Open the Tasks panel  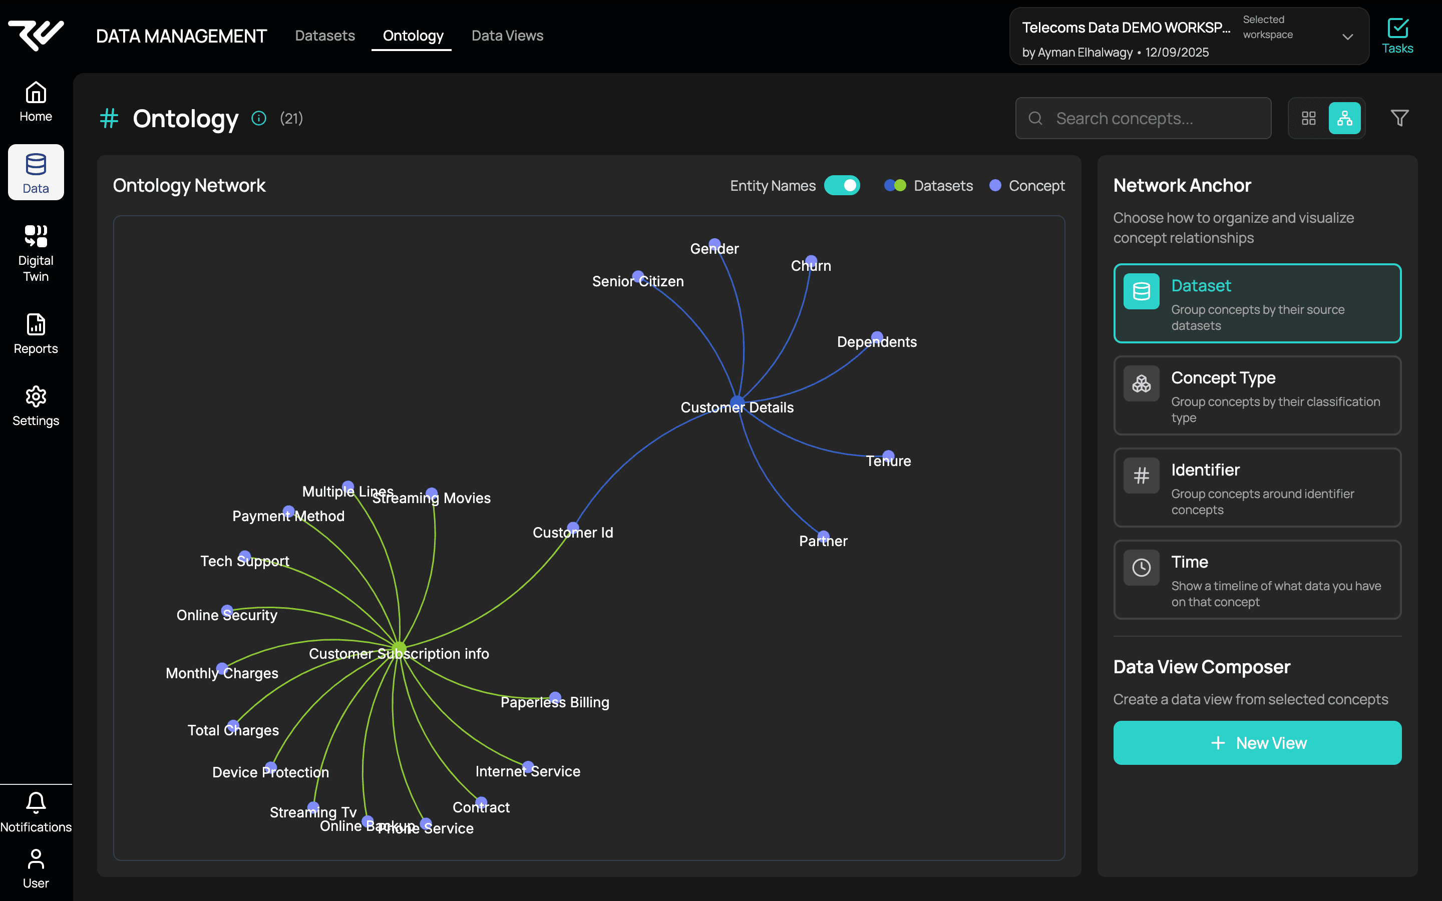pos(1397,35)
